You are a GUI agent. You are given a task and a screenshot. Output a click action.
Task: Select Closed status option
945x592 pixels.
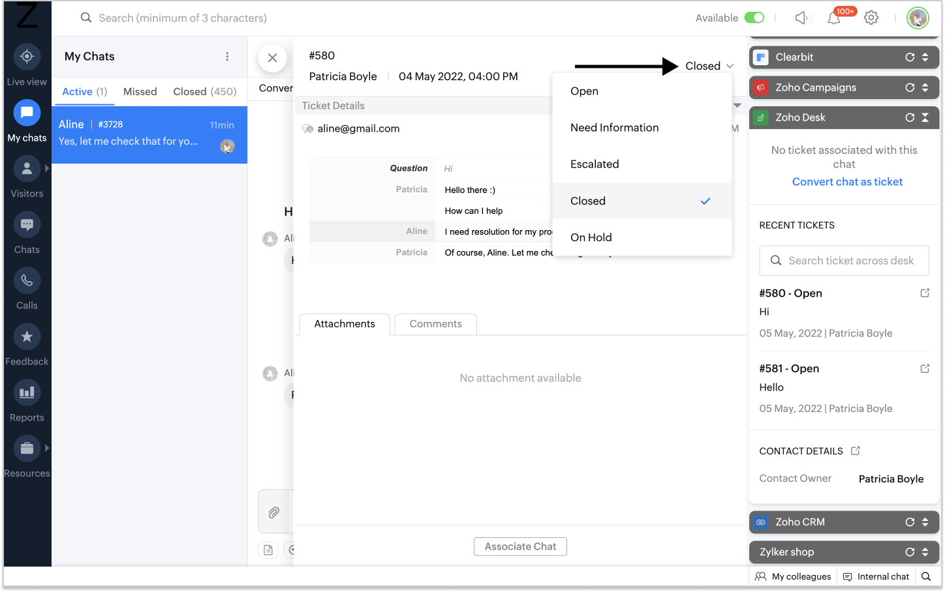642,201
